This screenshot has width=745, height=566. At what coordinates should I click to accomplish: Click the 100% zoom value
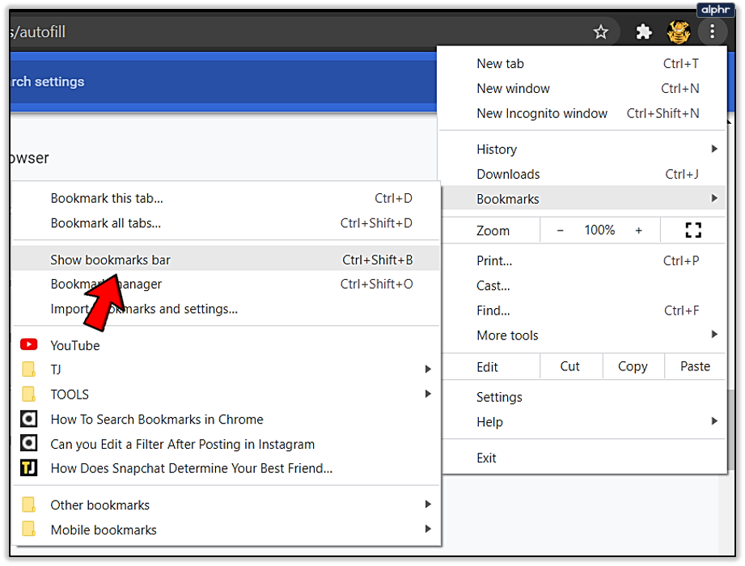[599, 230]
